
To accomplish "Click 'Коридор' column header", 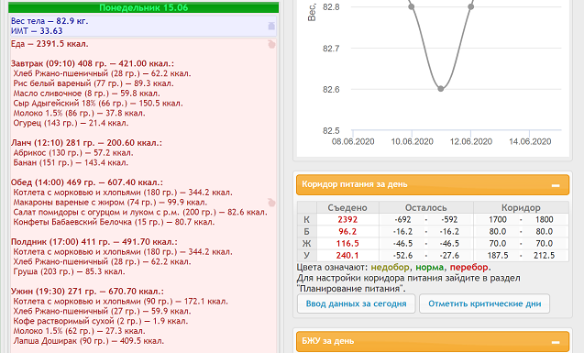I will coord(521,208).
